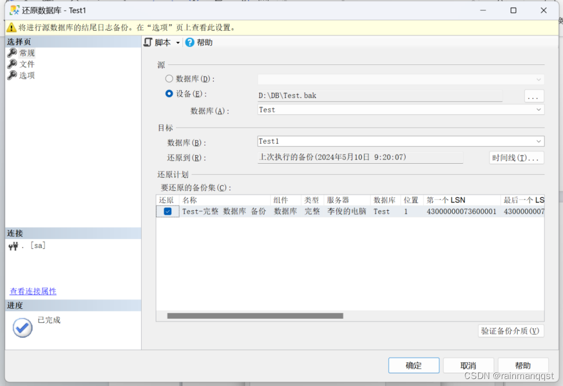Open the target database Test1 dropdown

[539, 141]
